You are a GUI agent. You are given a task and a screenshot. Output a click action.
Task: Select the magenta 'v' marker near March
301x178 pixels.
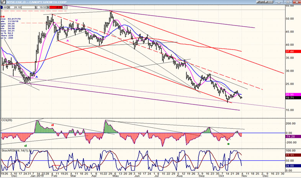76,20
